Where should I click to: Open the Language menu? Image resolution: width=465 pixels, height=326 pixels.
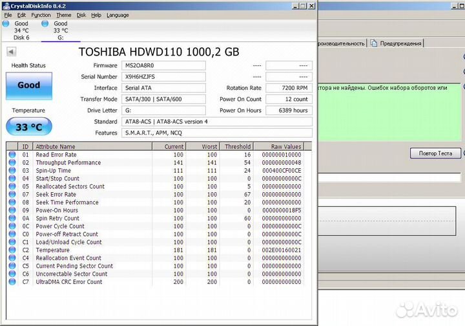pos(118,15)
